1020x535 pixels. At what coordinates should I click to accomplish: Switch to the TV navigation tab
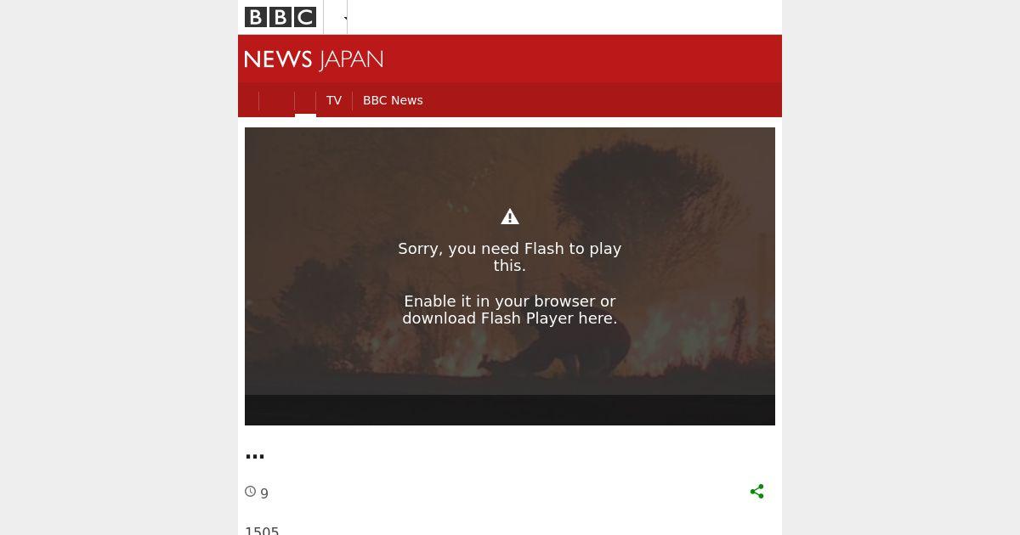coord(334,100)
